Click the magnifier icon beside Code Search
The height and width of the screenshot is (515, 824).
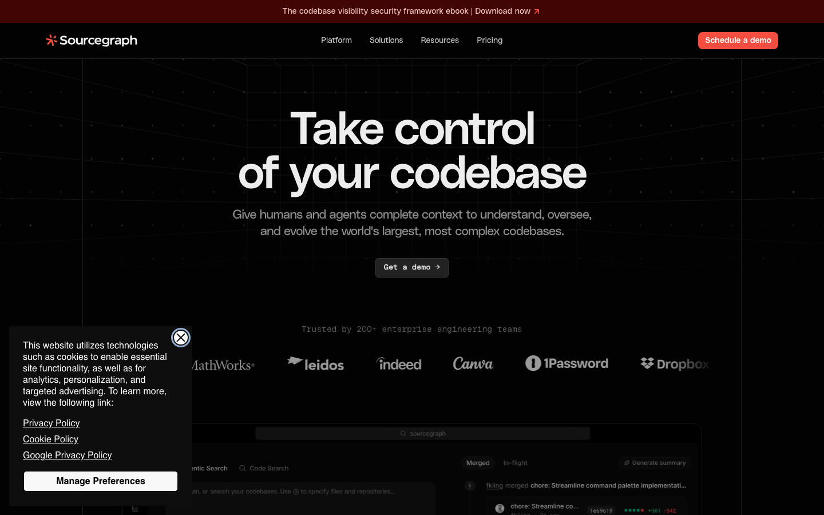[243, 468]
